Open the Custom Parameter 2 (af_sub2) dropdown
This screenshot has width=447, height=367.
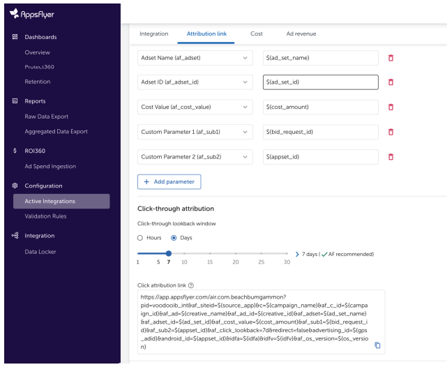tap(195, 157)
